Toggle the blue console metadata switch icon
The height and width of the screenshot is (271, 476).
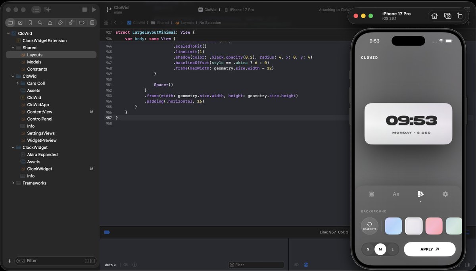pyautogui.click(x=306, y=265)
